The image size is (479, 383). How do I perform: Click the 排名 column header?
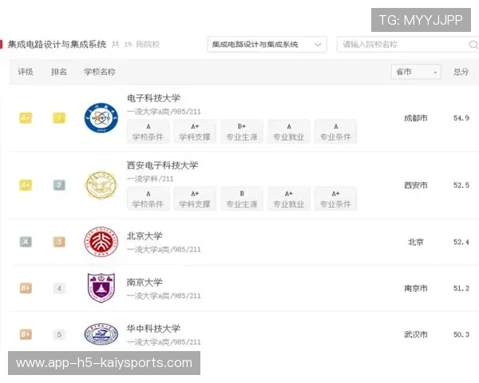[59, 72]
